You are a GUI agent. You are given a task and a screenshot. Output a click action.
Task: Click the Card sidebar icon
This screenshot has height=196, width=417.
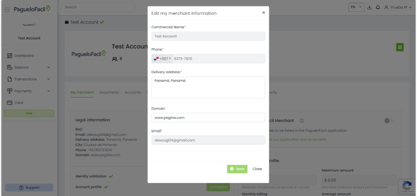[x=9, y=103]
